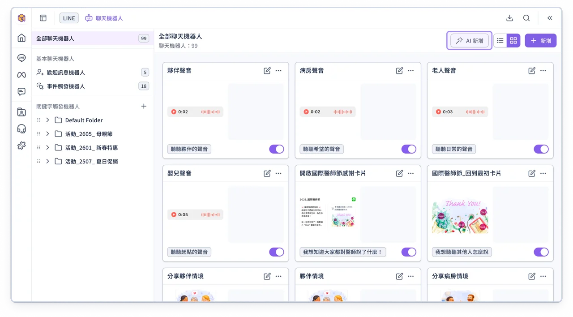Collapse panel with double chevron icon
The width and height of the screenshot is (573, 317).
pos(550,18)
